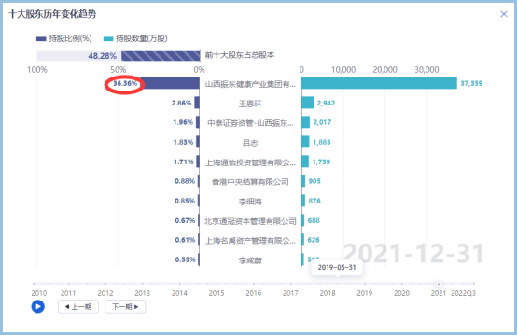Select the 2015 timeline marker
The height and width of the screenshot is (336, 517).
tap(217, 293)
